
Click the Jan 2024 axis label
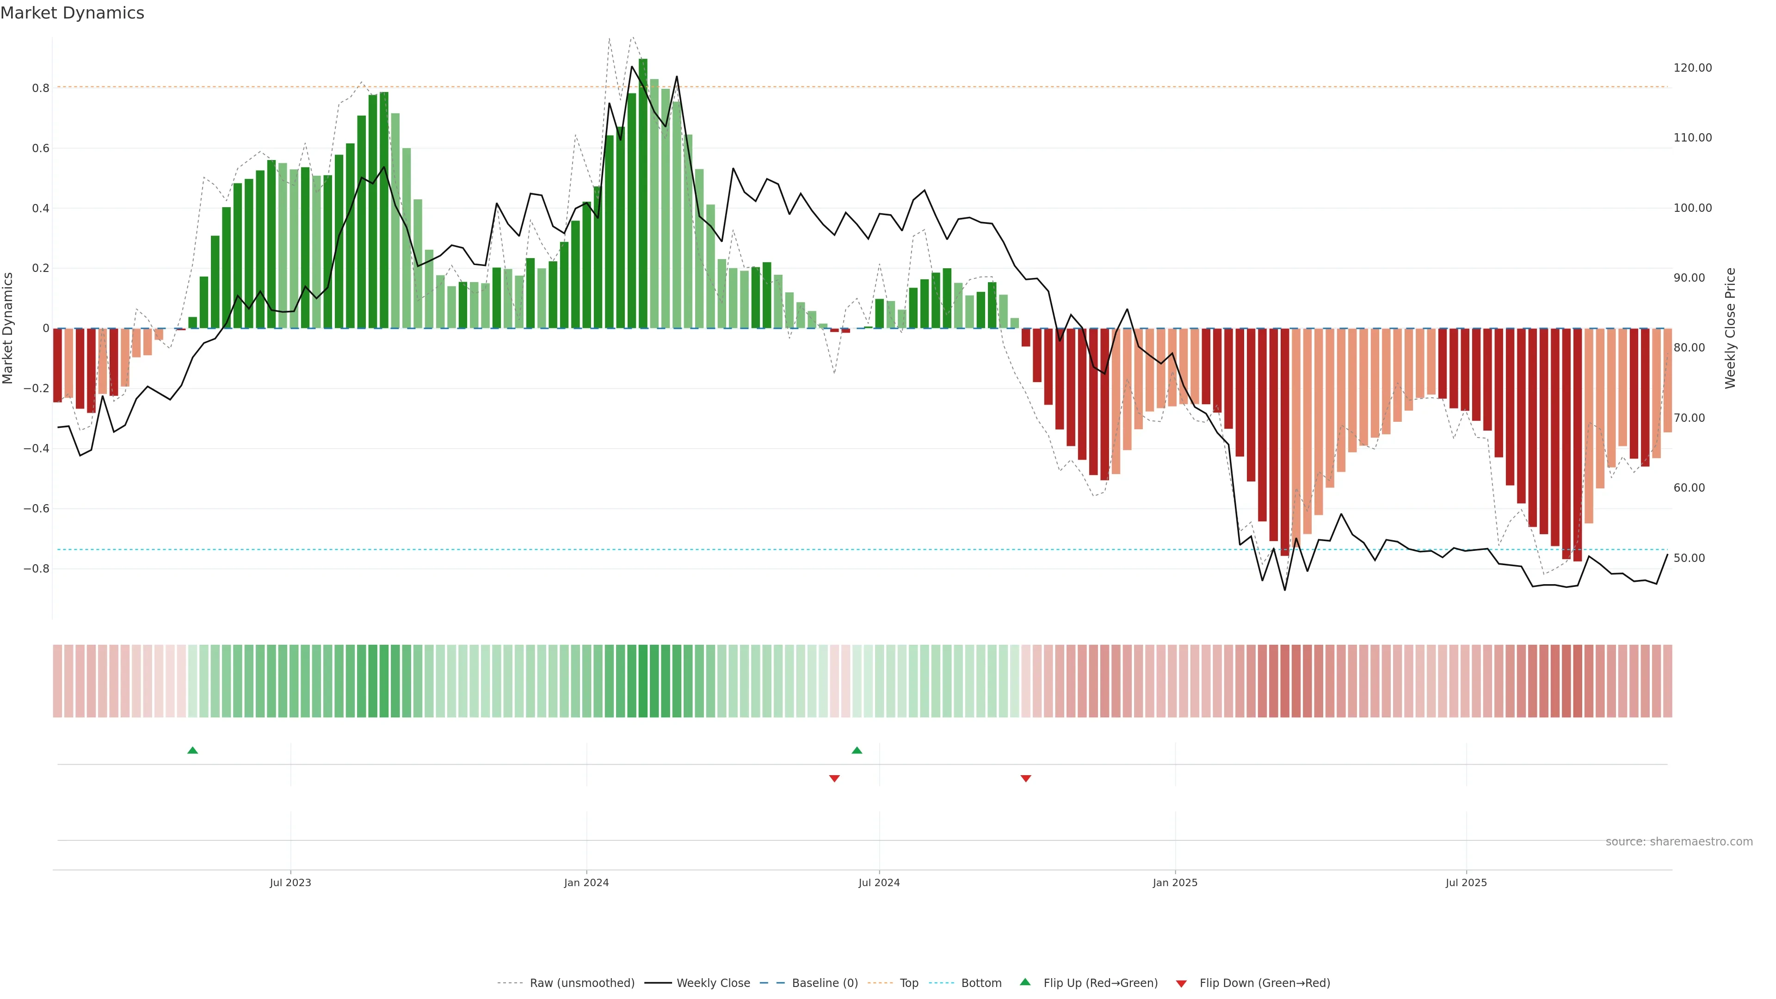click(586, 882)
